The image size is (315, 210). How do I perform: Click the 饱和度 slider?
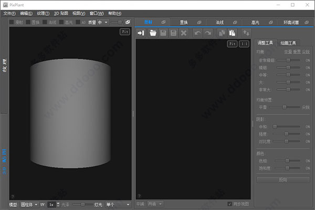287,168
